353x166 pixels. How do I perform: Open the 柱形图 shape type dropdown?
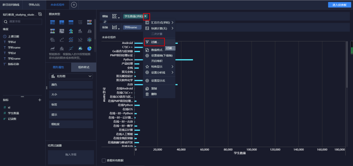point(71,76)
